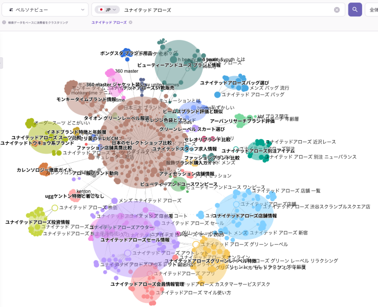Click the 360 master keyword label
Image resolution: width=378 pixels, height=307 pixels.
pyautogui.click(x=126, y=71)
